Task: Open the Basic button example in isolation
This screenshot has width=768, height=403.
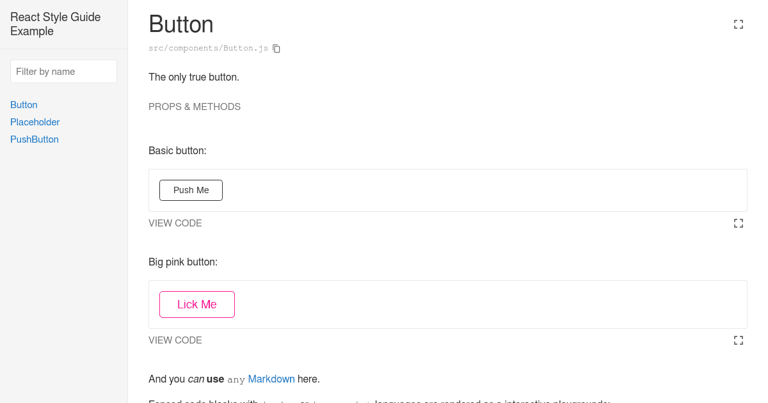Action: click(738, 223)
